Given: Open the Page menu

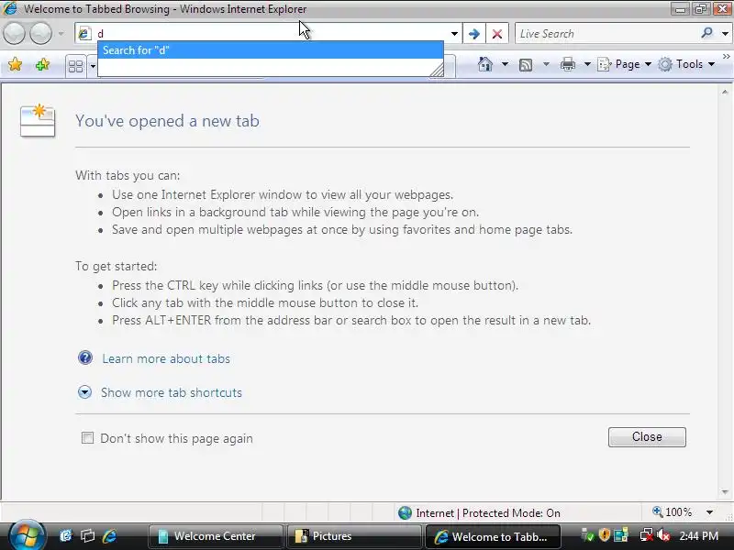Looking at the screenshot, I should [625, 64].
